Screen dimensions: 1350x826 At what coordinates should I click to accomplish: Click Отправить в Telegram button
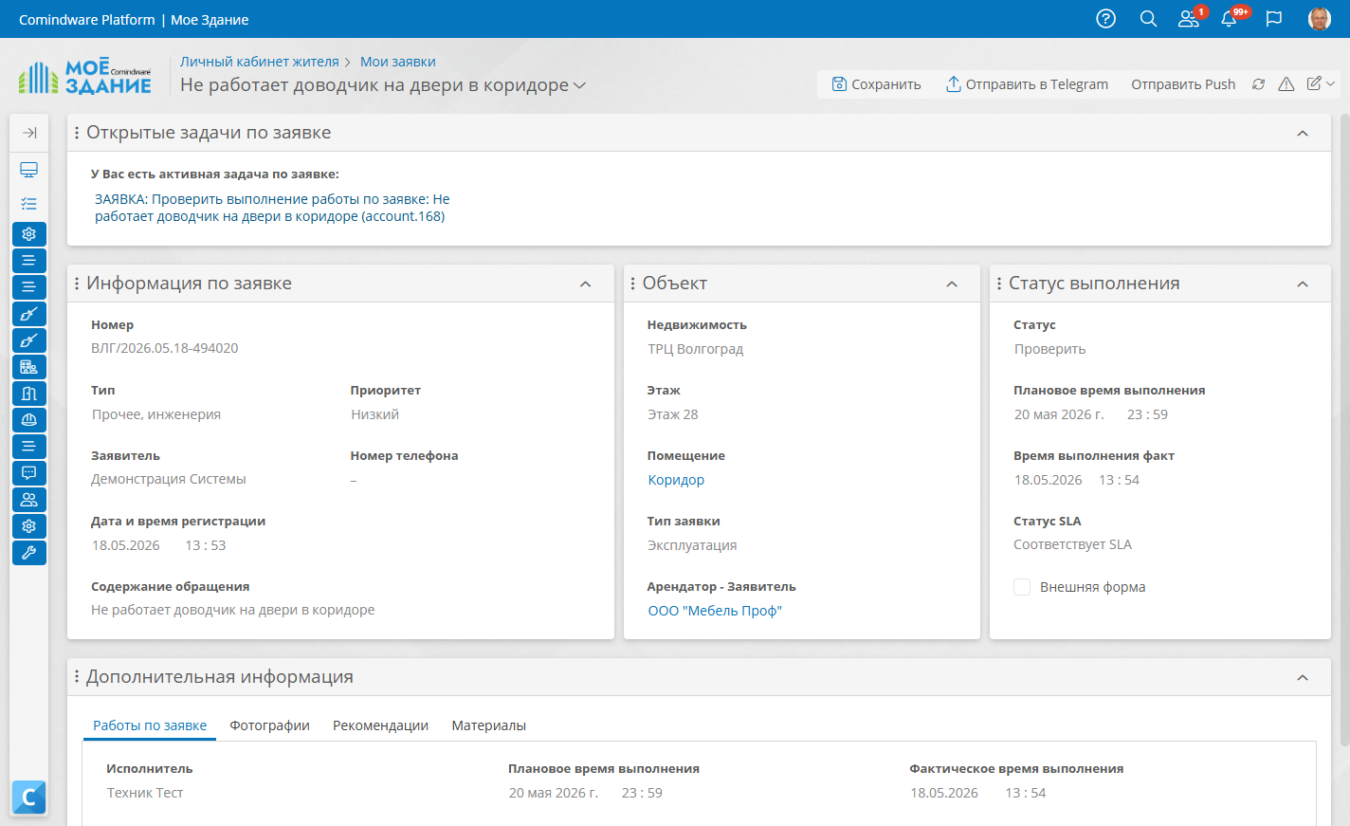[x=1027, y=84]
